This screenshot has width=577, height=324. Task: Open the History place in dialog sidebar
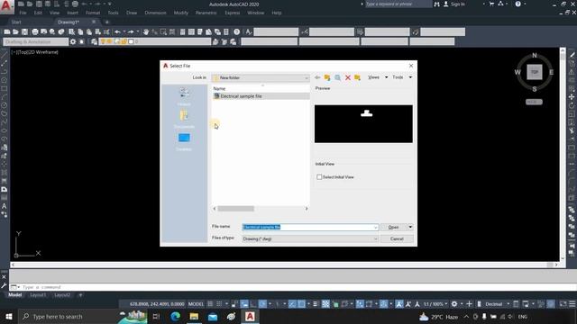point(184,96)
